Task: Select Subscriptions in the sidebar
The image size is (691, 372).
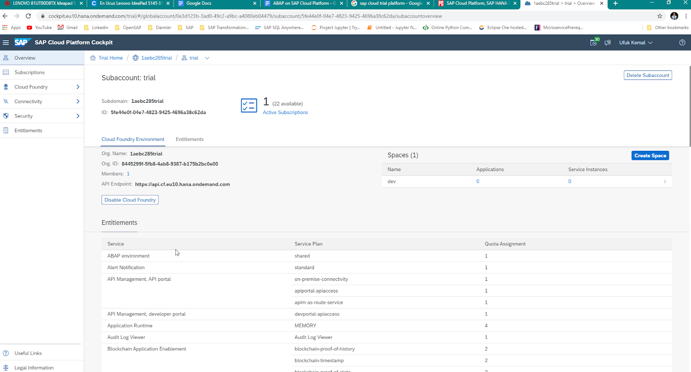Action: point(42,72)
